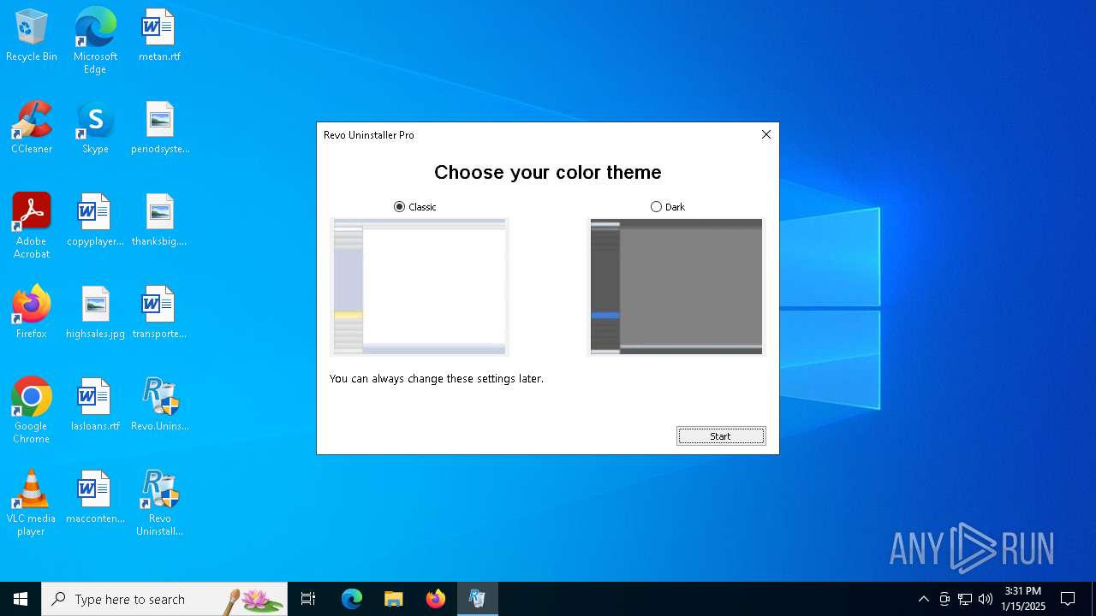This screenshot has height=616, width=1096.
Task: Select the macconten Word document icon
Action: (x=95, y=498)
